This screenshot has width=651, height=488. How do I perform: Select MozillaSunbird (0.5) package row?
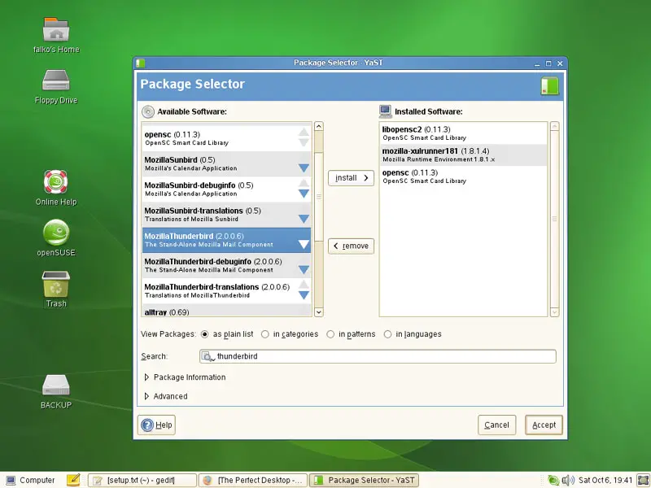227,164
